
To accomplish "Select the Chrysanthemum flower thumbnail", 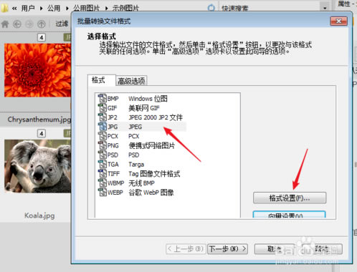I will click(x=38, y=70).
